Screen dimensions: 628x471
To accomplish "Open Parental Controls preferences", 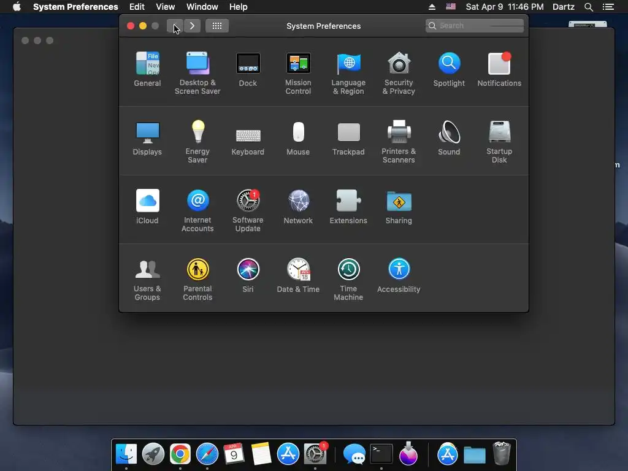I will pyautogui.click(x=197, y=280).
